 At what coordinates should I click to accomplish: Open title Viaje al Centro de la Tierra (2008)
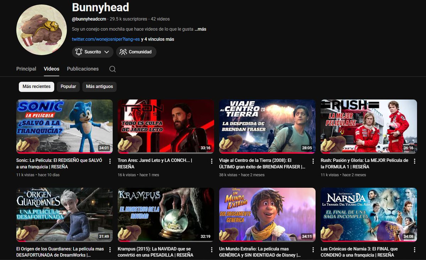pyautogui.click(x=262, y=163)
